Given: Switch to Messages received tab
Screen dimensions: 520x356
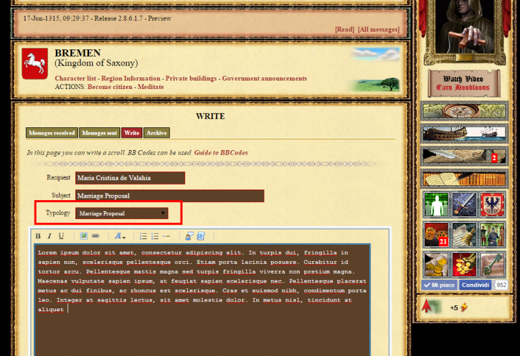Looking at the screenshot, I should pos(52,133).
